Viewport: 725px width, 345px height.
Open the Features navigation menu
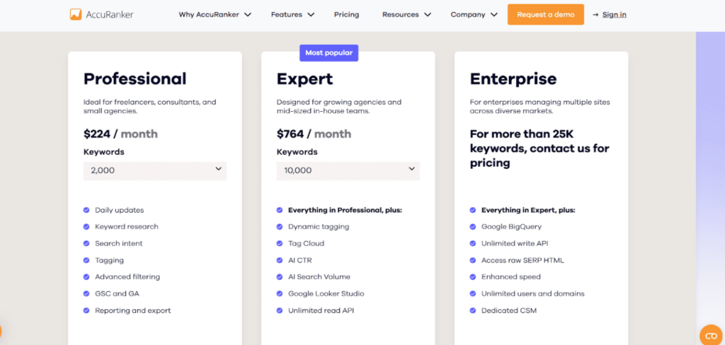[292, 15]
